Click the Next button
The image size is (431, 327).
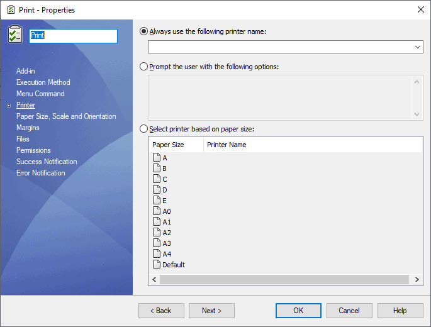point(211,311)
